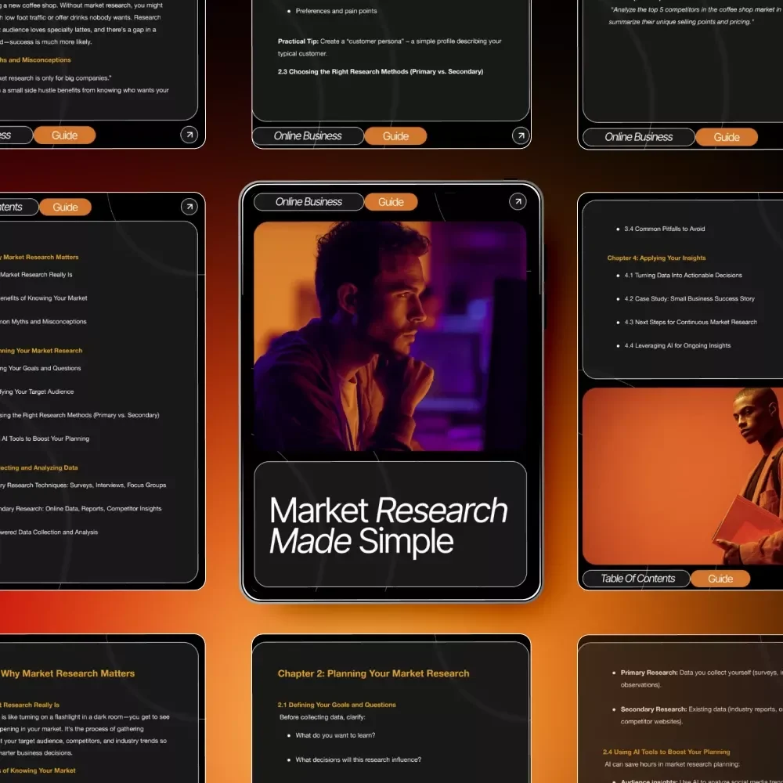Click '2.1 Defining Your Goals and Questions' subheading
This screenshot has height=783, width=783.
337,705
